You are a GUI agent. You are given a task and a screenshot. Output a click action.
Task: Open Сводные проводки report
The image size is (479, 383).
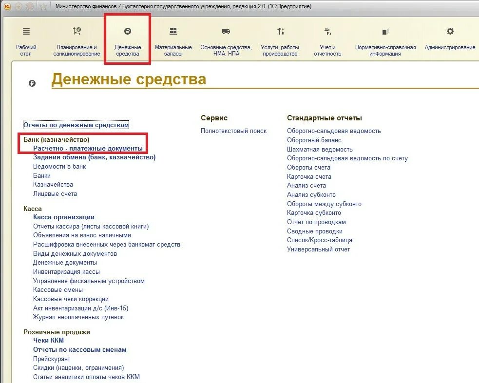pyautogui.click(x=315, y=231)
